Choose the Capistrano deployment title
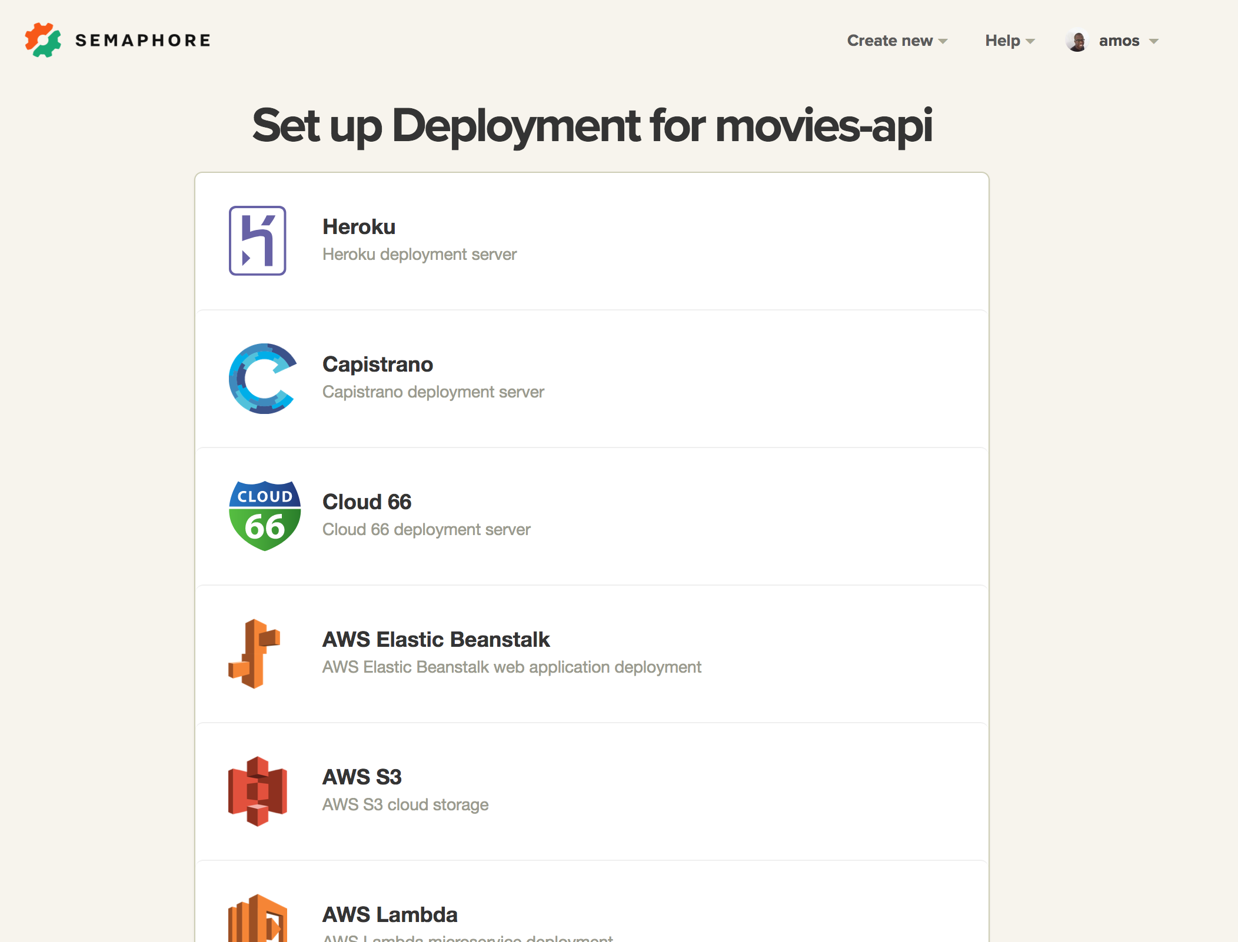 pos(378,365)
